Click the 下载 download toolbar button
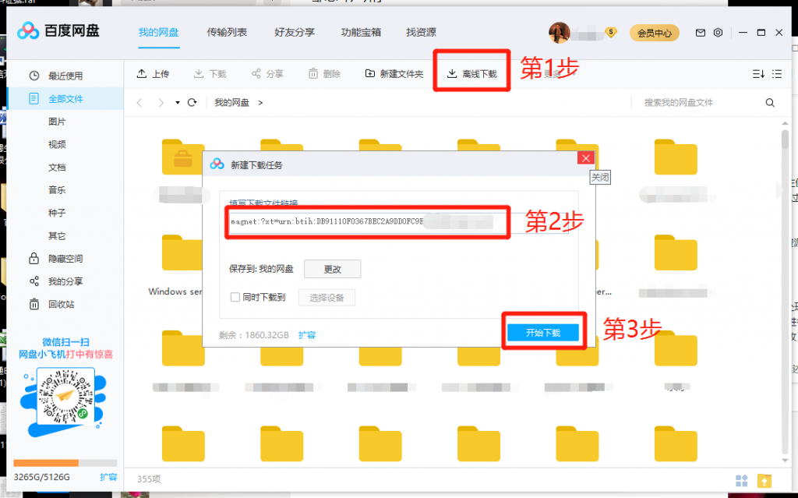This screenshot has width=798, height=498. point(210,74)
